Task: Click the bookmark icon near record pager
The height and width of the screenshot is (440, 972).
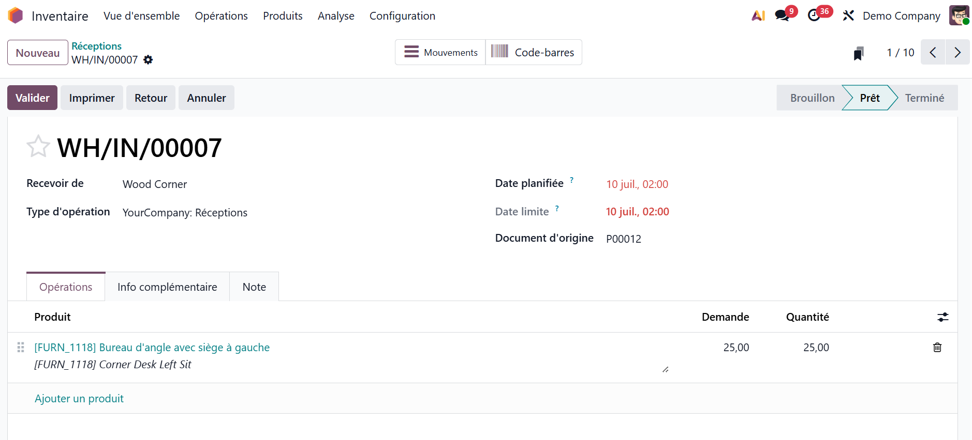Action: pyautogui.click(x=859, y=53)
